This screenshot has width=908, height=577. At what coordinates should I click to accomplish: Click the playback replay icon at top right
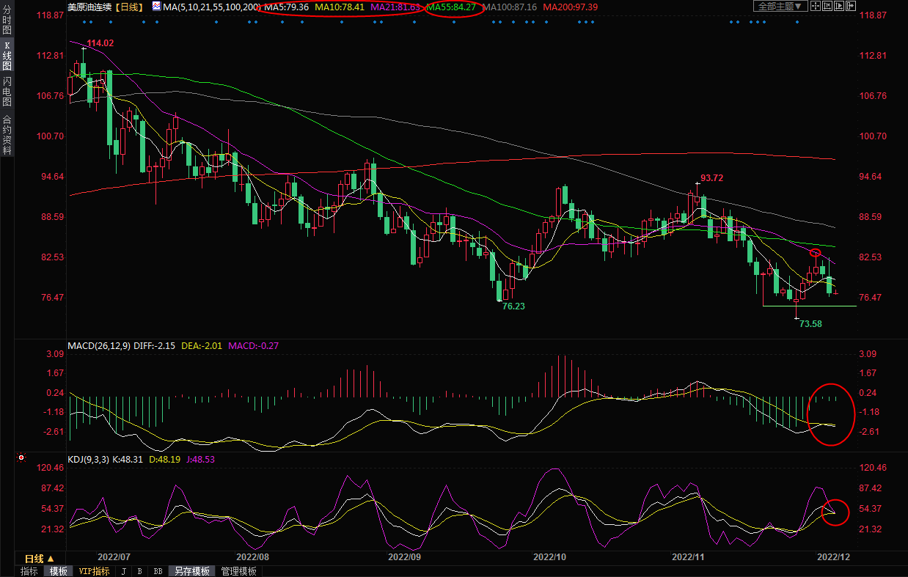coord(841,6)
